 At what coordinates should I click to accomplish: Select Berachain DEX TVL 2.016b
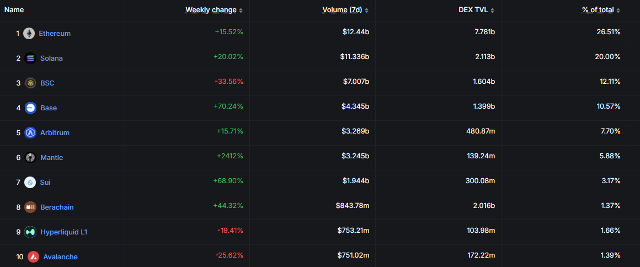484,206
